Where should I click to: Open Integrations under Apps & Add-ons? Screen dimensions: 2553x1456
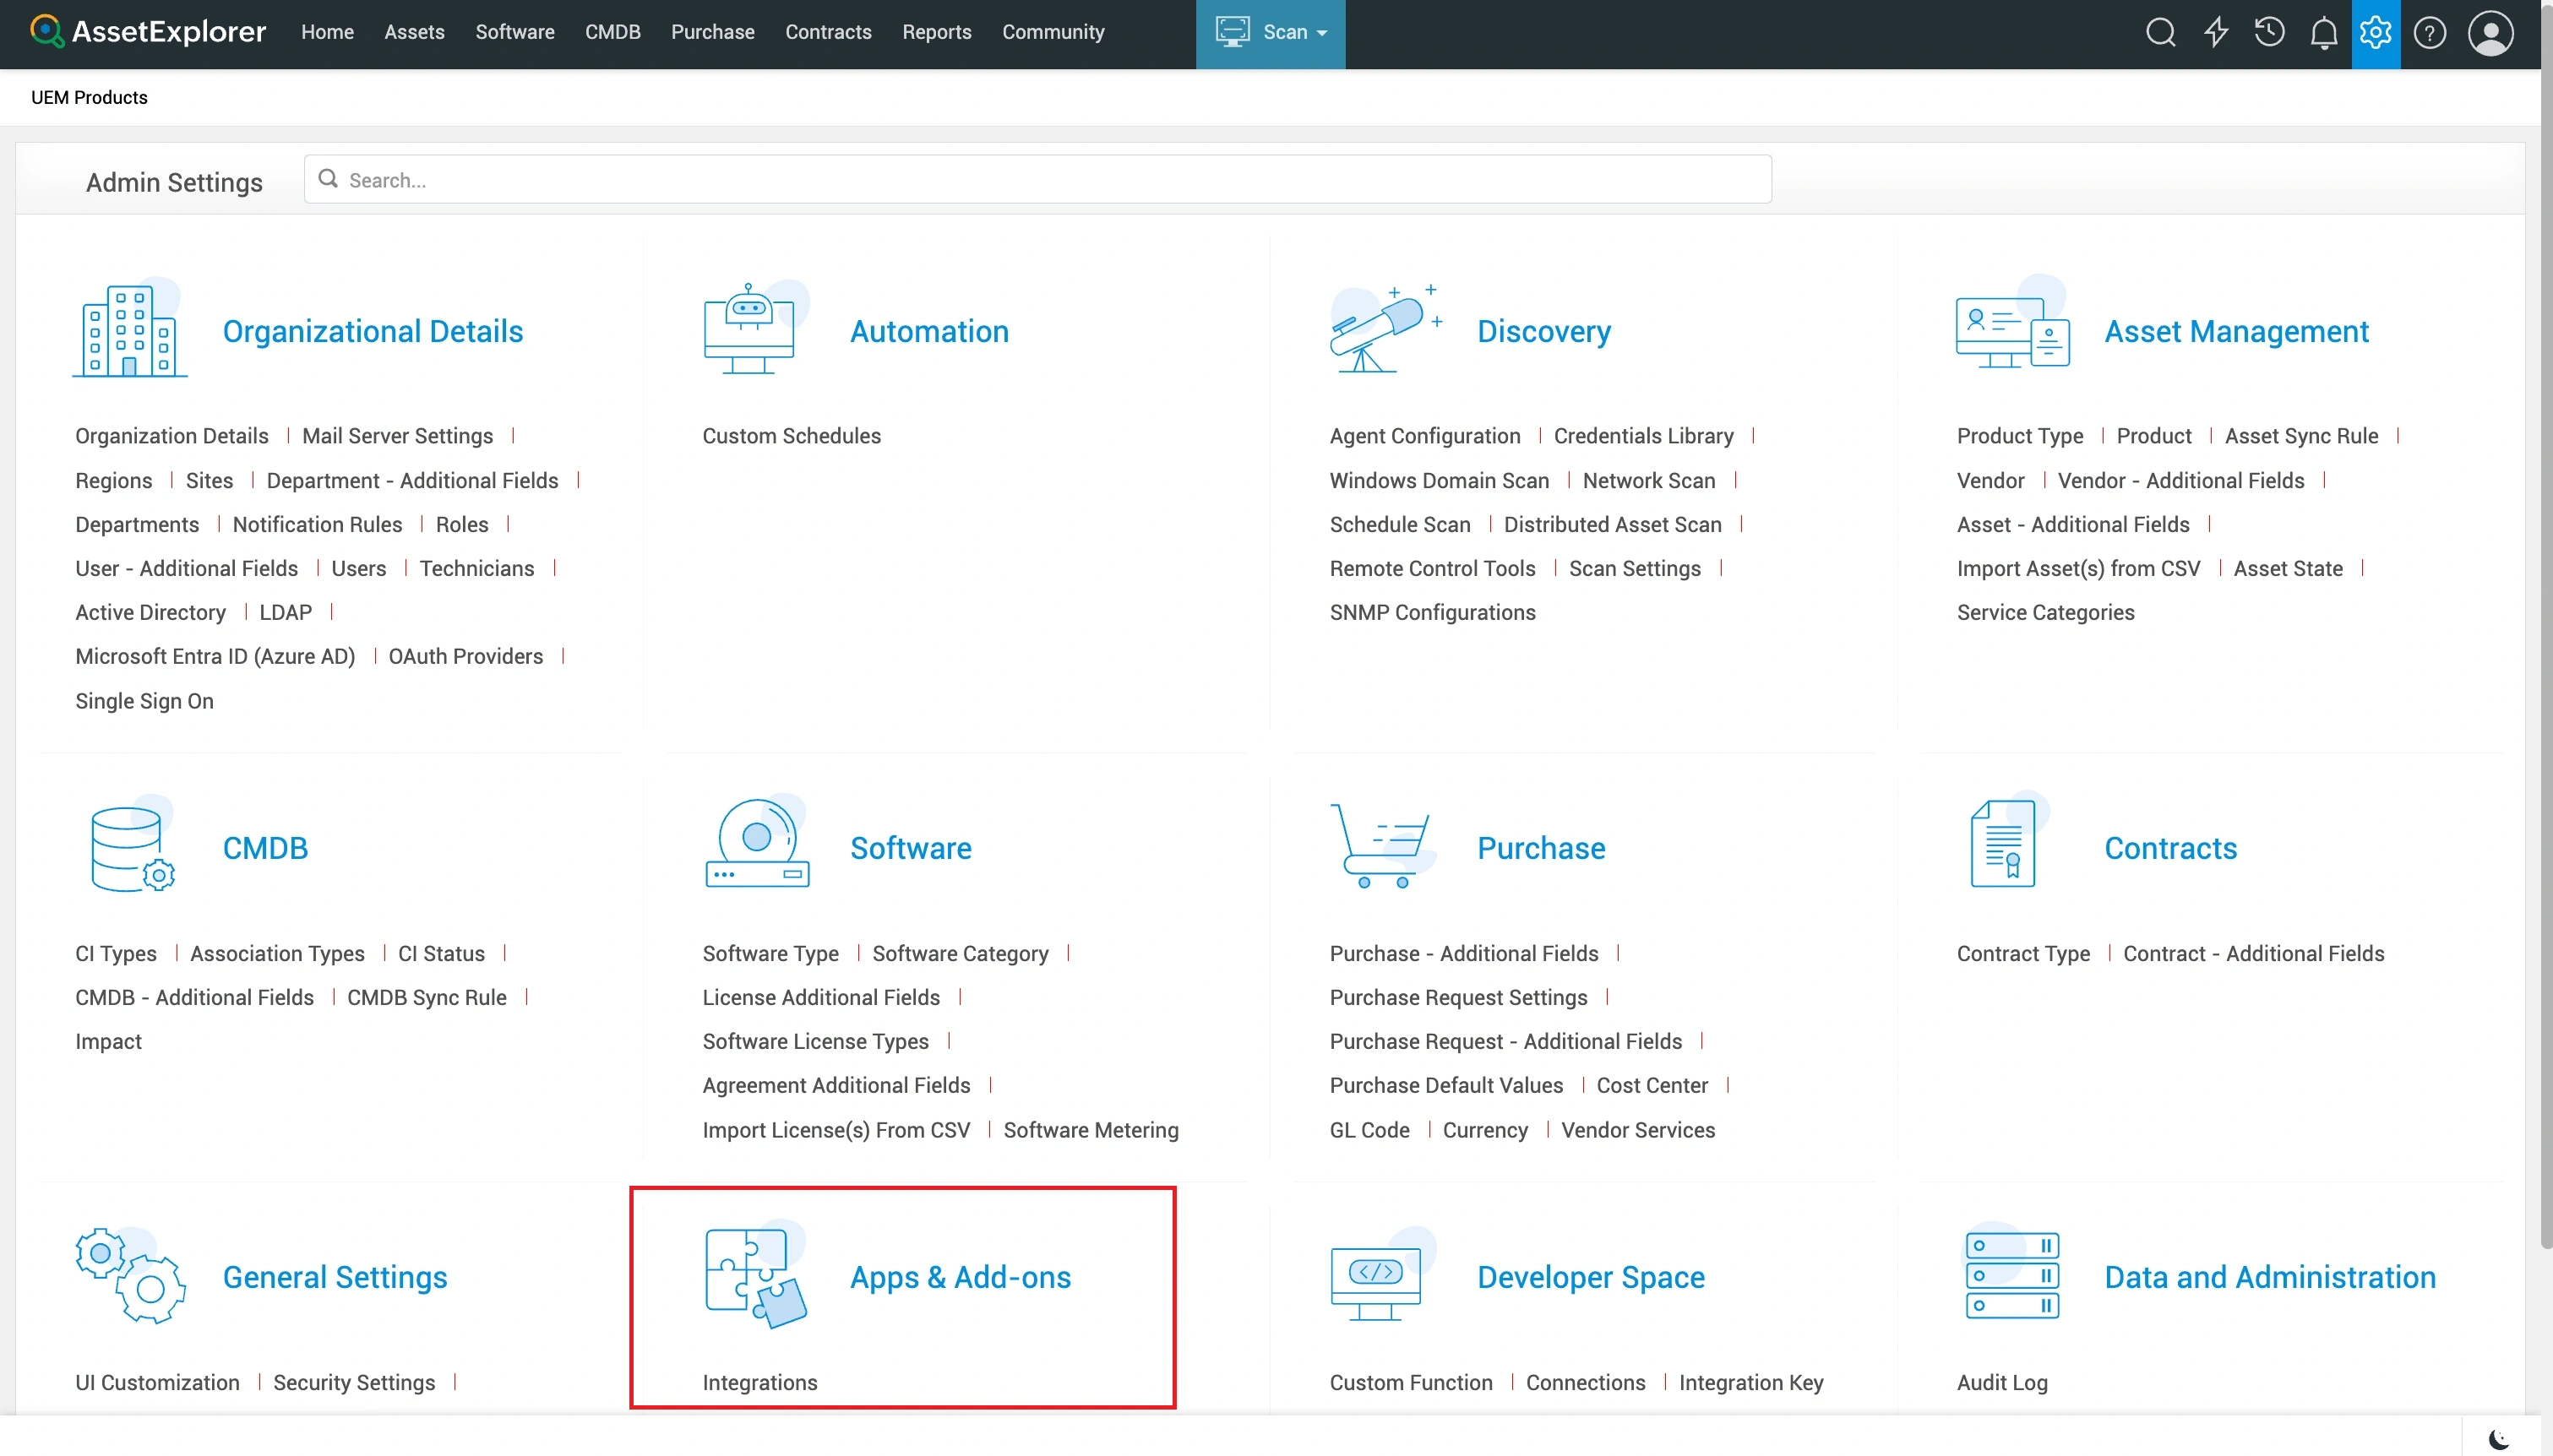point(760,1382)
